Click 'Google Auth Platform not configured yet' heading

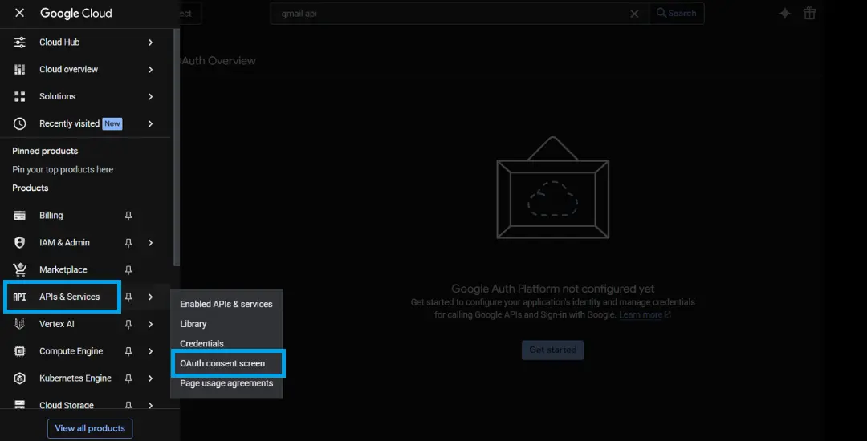click(553, 289)
